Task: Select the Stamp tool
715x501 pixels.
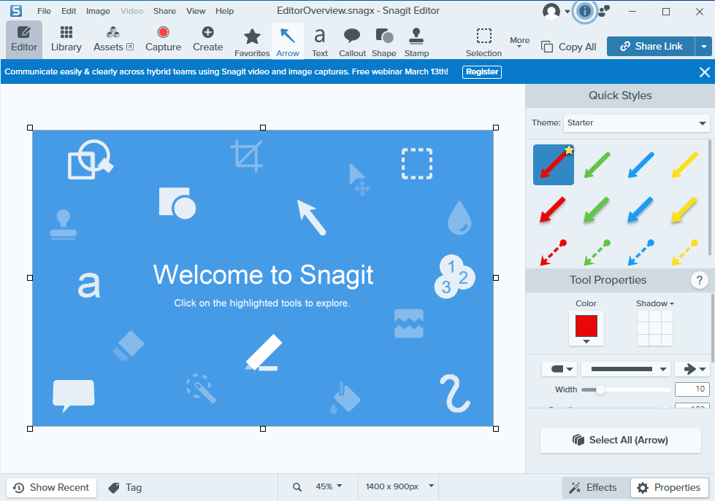Action: coord(416,41)
